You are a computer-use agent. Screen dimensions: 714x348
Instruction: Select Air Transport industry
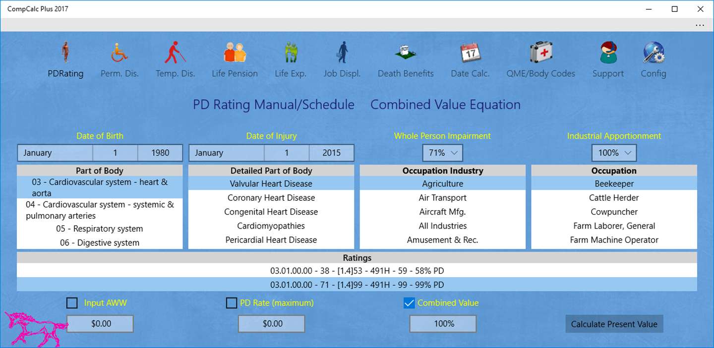(x=443, y=197)
